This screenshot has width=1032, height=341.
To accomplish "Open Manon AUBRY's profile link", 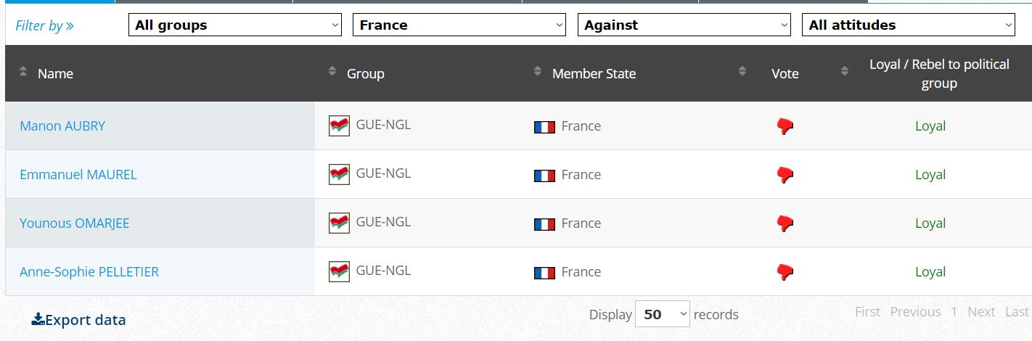I will pyautogui.click(x=62, y=126).
